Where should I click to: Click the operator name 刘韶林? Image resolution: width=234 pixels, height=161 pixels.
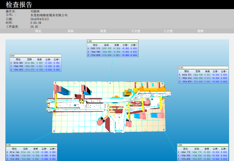click(35, 11)
